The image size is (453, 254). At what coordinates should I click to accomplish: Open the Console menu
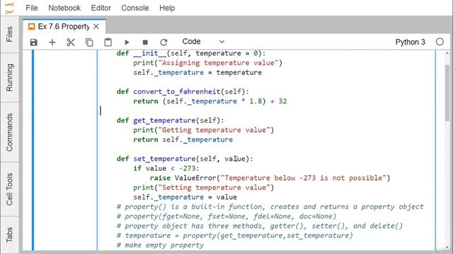coord(135,8)
